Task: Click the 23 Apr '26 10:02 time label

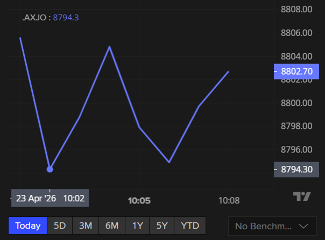Action: click(50, 198)
